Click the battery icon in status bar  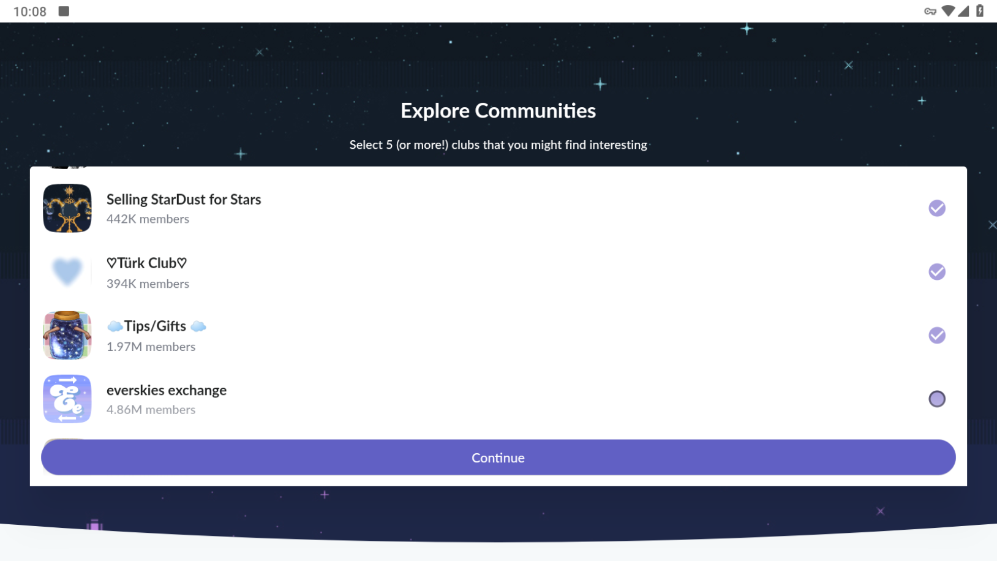tap(980, 11)
